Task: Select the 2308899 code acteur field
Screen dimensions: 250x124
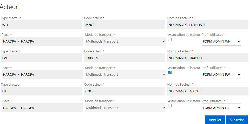Action: (x=125, y=58)
